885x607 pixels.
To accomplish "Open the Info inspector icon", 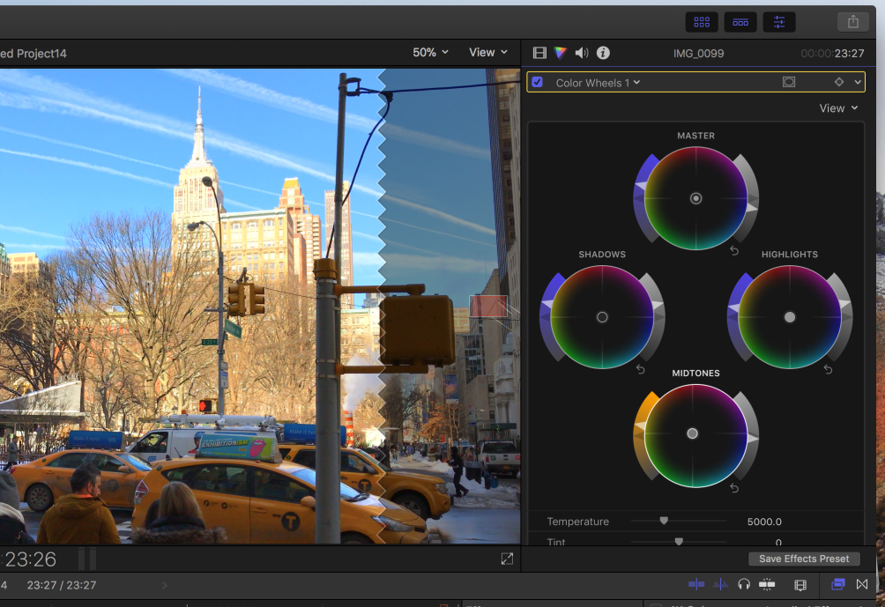I will (x=603, y=52).
